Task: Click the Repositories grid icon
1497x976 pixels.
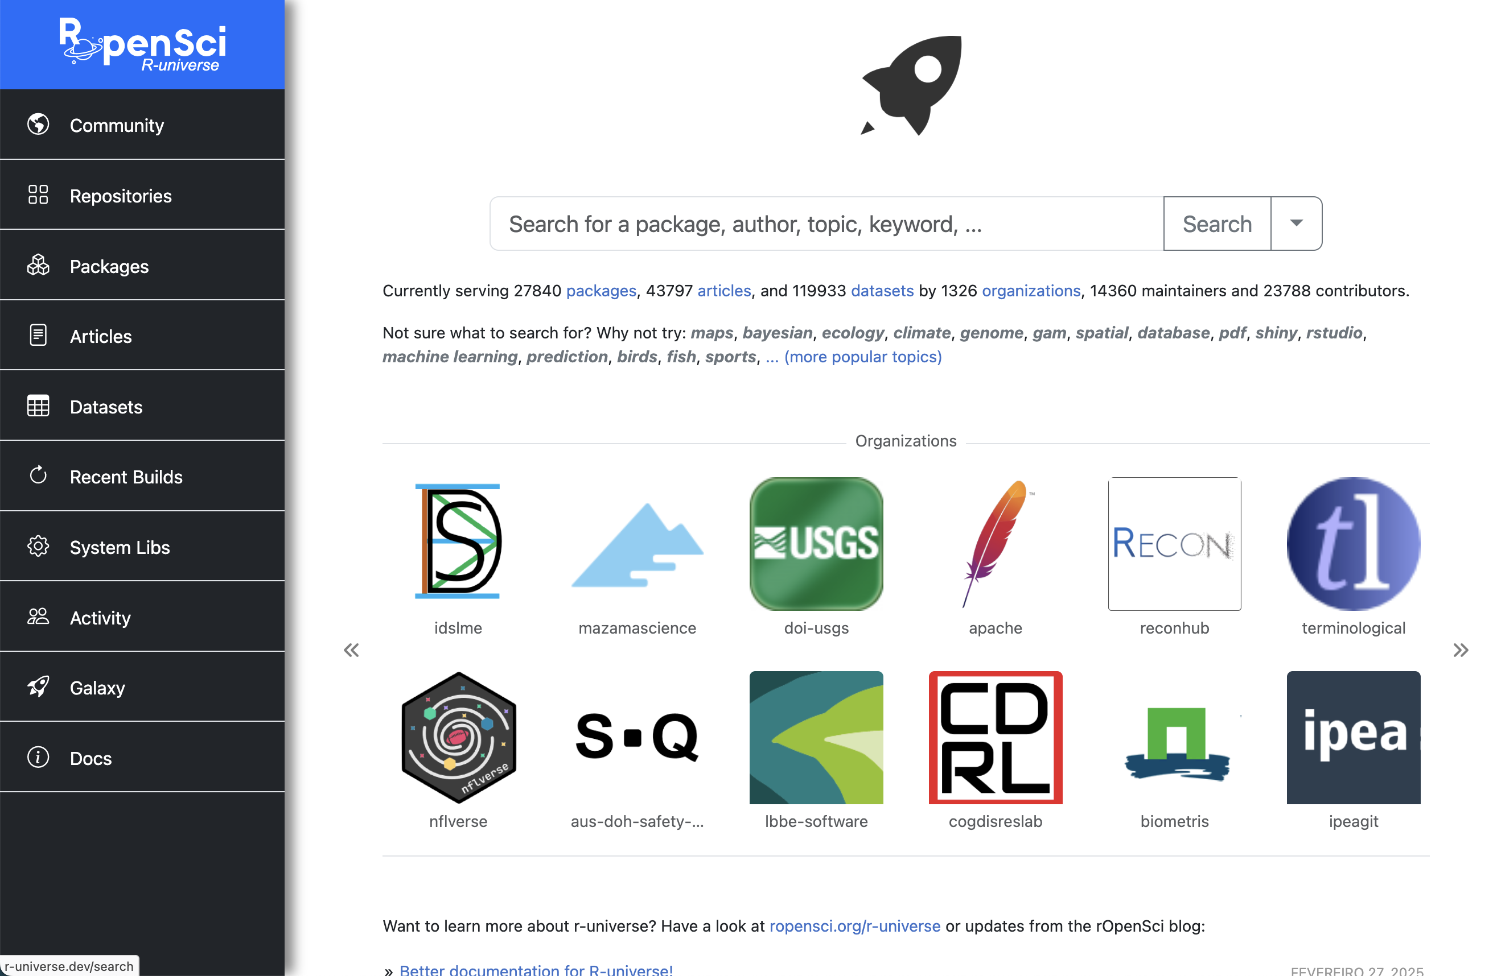Action: [x=38, y=195]
